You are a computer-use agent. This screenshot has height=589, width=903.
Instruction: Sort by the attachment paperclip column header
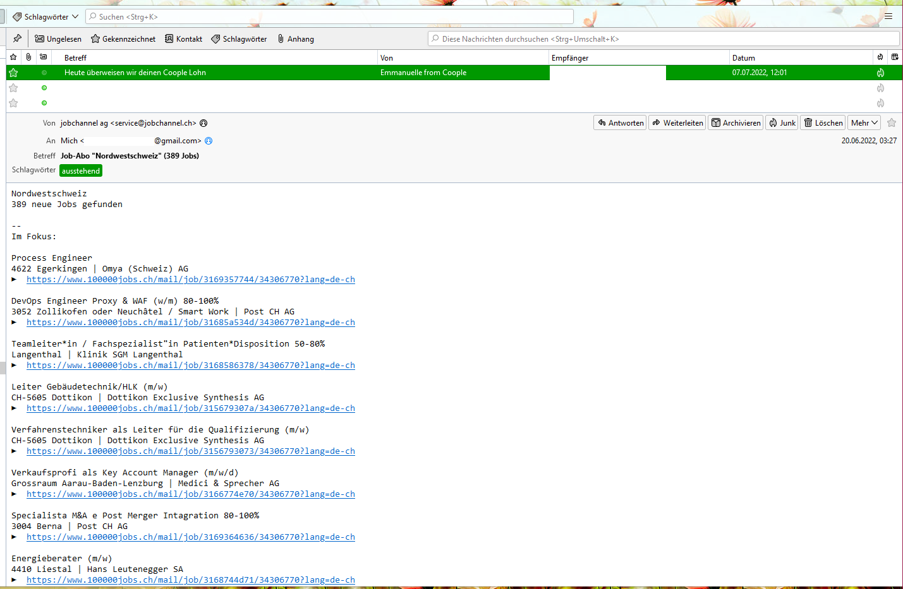click(28, 57)
